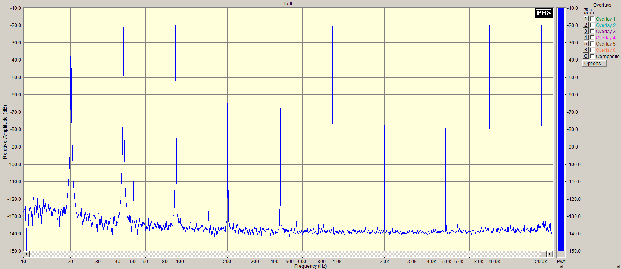Image resolution: width=621 pixels, height=269 pixels.
Task: Click the 'Overlays' heading
Action: tap(602, 5)
